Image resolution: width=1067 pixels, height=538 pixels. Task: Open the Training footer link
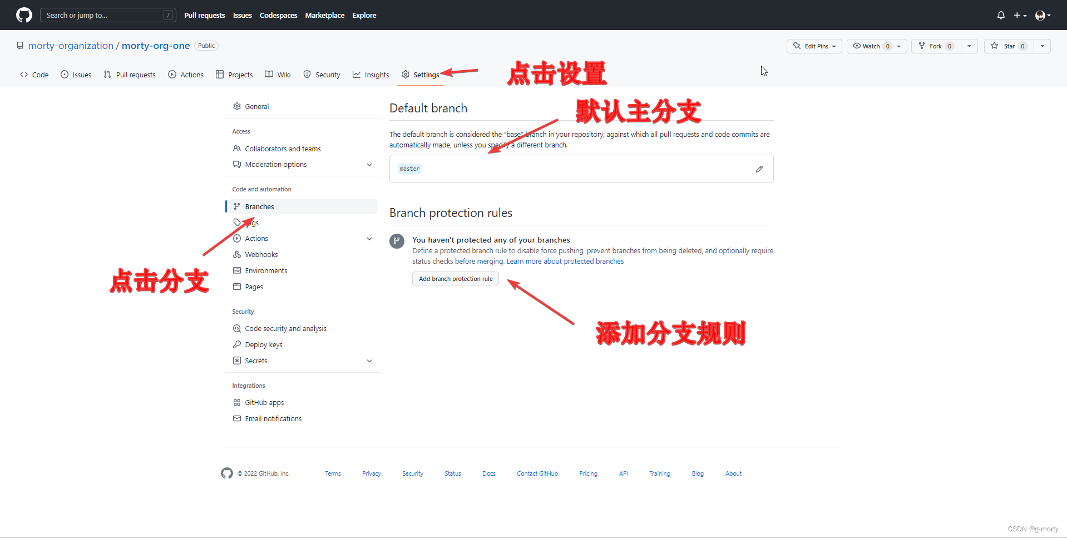(660, 473)
